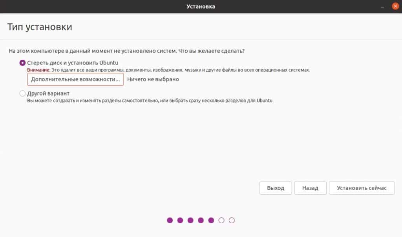Click the second progress step dot
Screen dimensions: 402x237
point(180,220)
